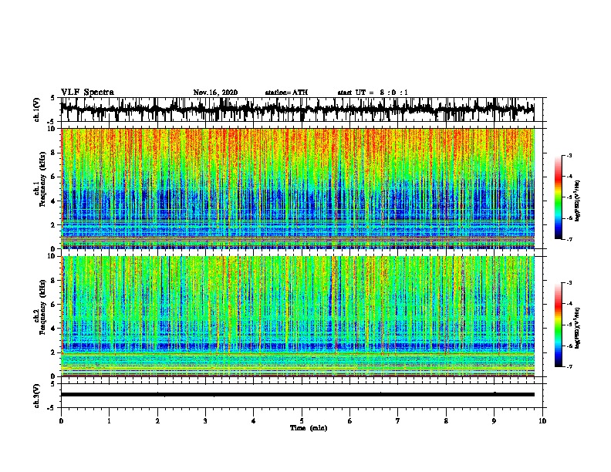Click the ch.2 spectrogram color scale bar
Screen dimensions: 611x472
coord(559,325)
